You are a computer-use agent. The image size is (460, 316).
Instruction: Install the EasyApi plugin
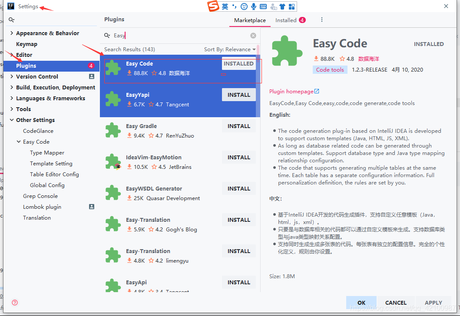(x=239, y=282)
